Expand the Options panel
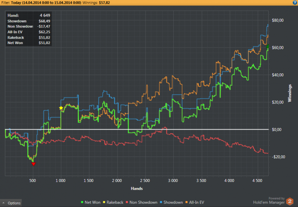The image size is (298, 207). (x=11, y=203)
